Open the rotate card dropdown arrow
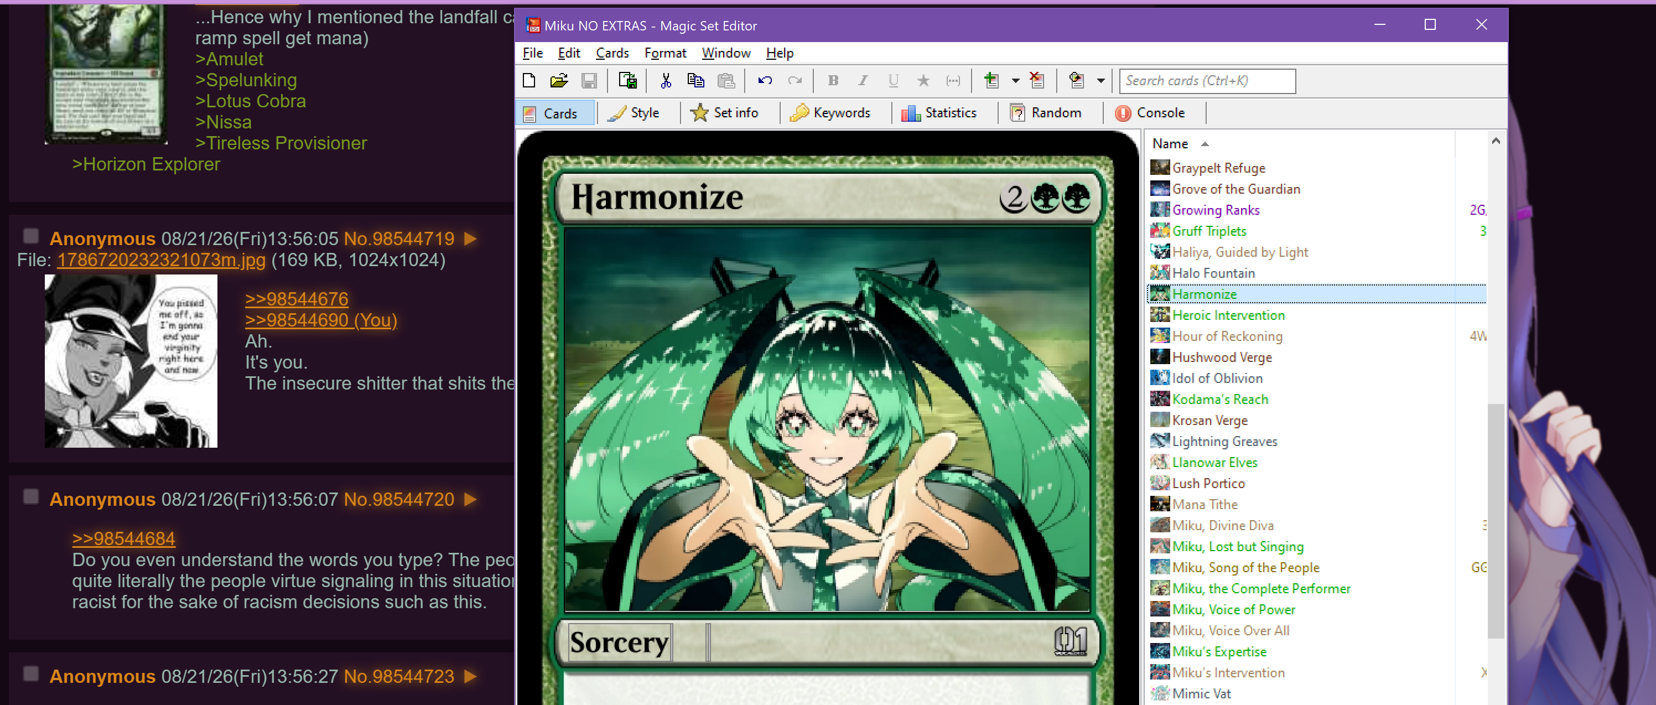 click(x=1100, y=80)
